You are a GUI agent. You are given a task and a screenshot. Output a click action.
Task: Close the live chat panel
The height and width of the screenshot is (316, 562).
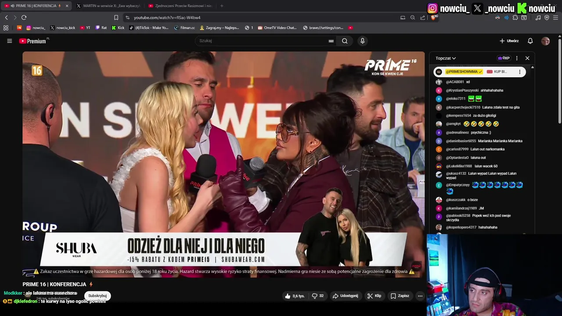(527, 58)
